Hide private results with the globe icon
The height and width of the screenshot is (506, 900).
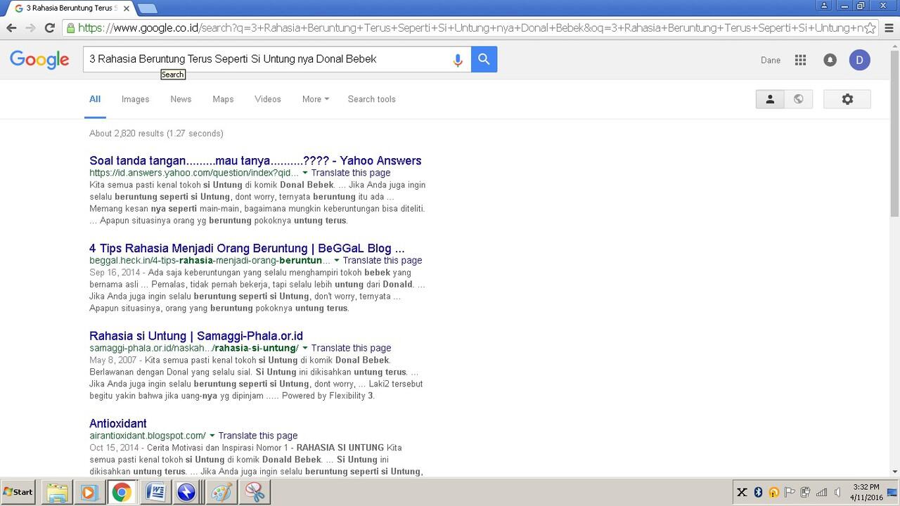[x=799, y=99]
